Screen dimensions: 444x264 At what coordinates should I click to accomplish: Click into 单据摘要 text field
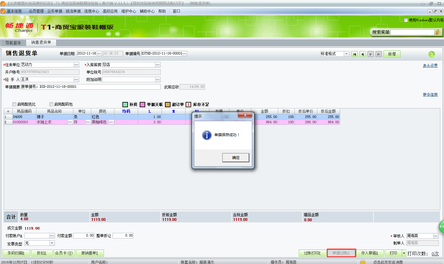pyautogui.click(x=91, y=87)
